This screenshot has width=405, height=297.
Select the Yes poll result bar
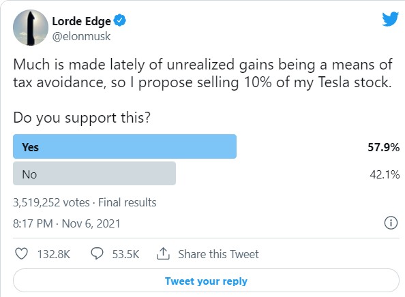pos(125,146)
